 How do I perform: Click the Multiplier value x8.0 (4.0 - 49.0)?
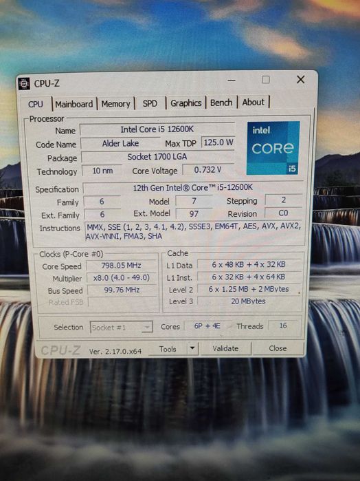point(122,278)
